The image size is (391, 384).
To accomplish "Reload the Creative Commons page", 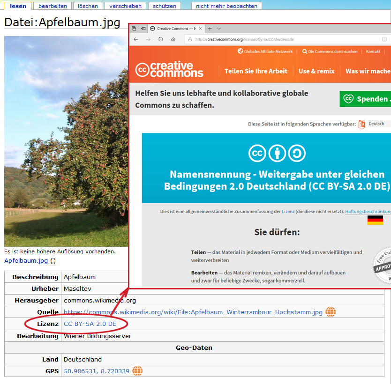I will pyautogui.click(x=161, y=40).
